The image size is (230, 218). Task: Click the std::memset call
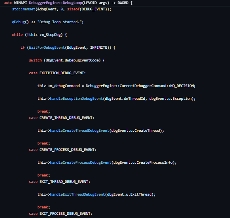point(24,9)
